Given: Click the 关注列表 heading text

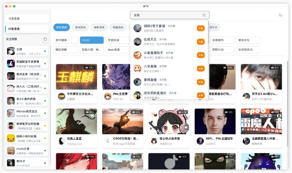Looking at the screenshot, I should point(11,39).
